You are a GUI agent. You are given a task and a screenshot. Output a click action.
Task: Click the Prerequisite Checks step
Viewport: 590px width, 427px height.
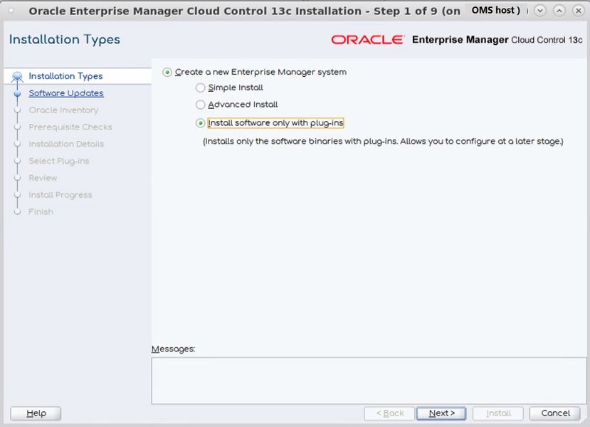pyautogui.click(x=70, y=127)
